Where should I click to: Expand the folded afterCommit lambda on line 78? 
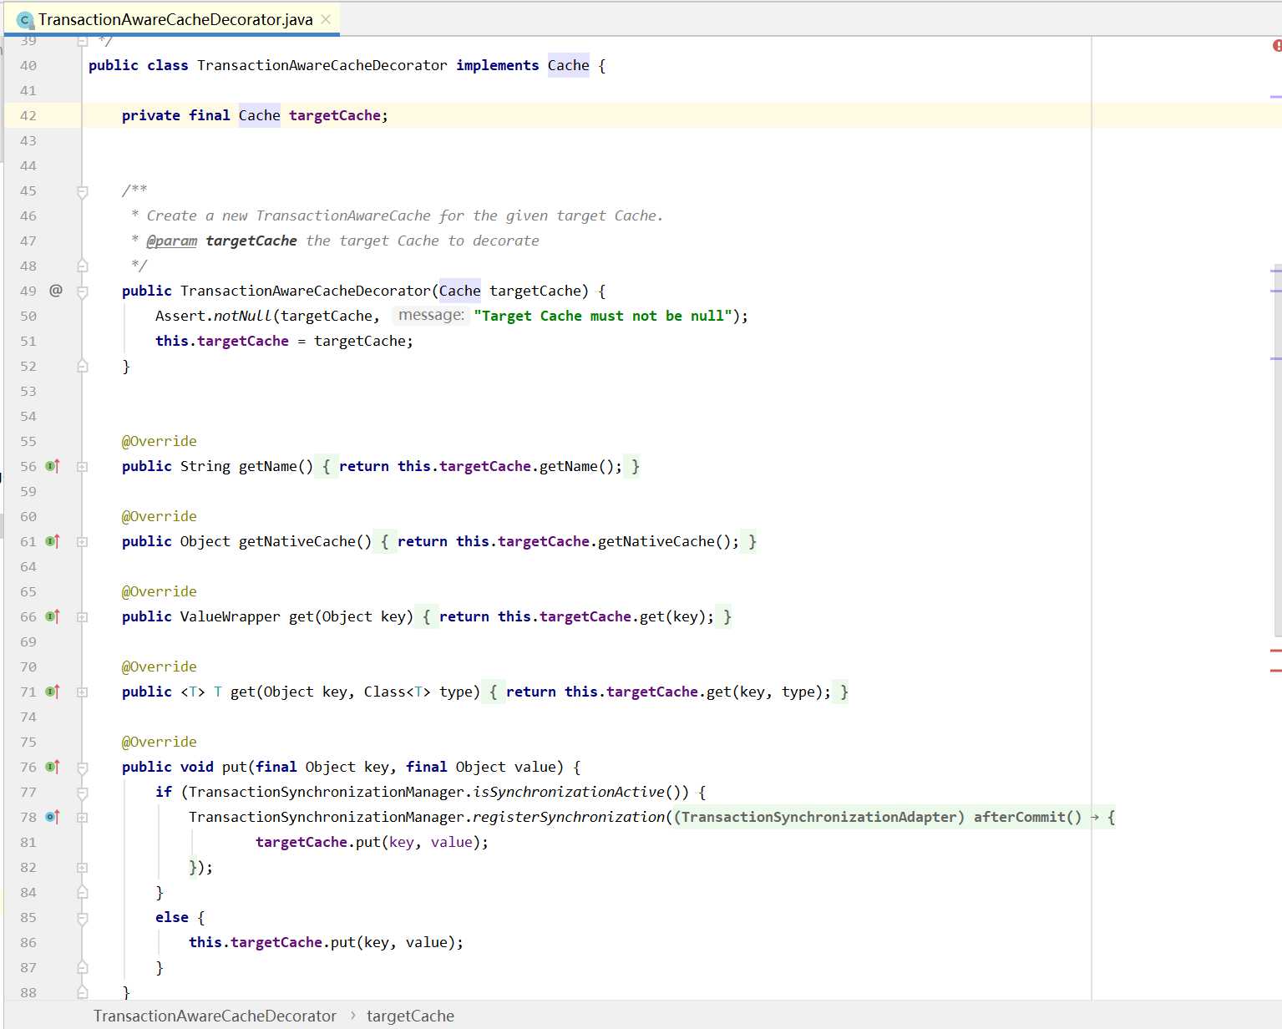click(83, 818)
